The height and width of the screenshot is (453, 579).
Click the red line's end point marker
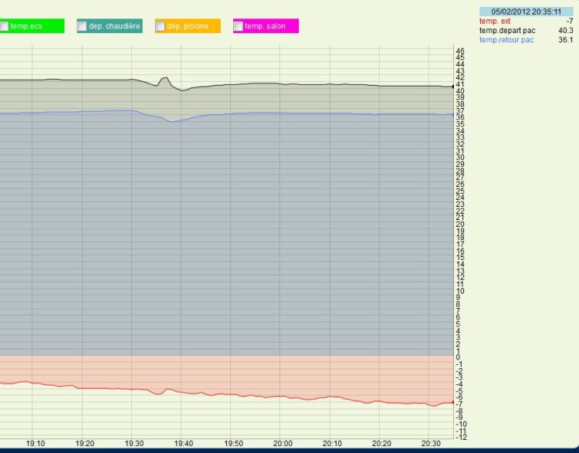(x=452, y=403)
